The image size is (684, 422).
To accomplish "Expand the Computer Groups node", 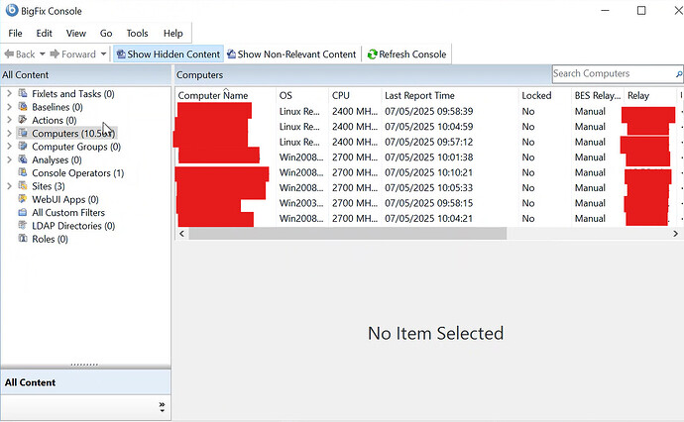I will click(9, 147).
